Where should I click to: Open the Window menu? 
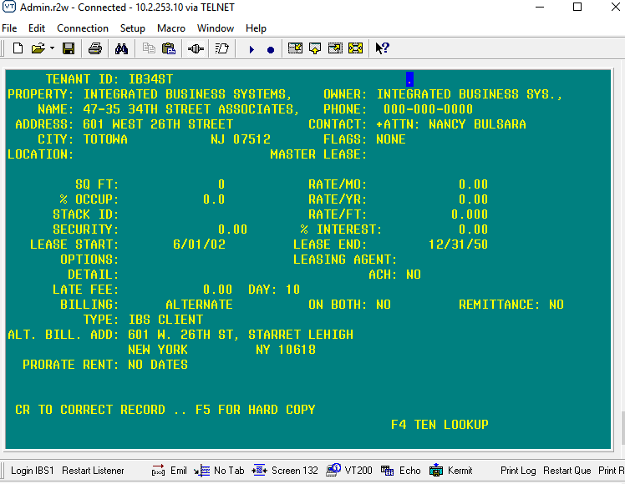216,28
